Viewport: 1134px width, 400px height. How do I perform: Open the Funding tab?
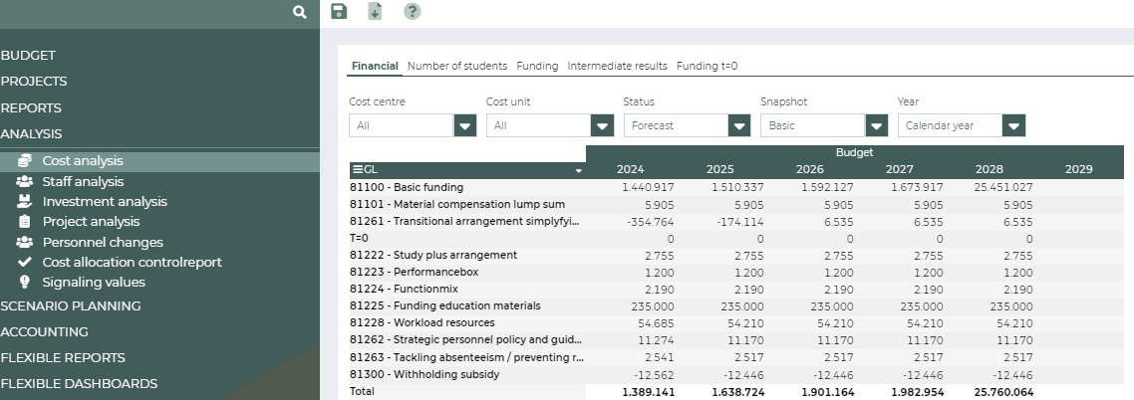tap(537, 66)
